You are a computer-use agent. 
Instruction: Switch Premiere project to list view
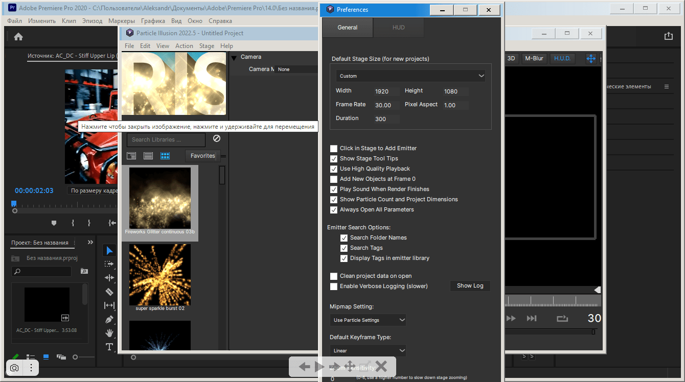tap(31, 357)
